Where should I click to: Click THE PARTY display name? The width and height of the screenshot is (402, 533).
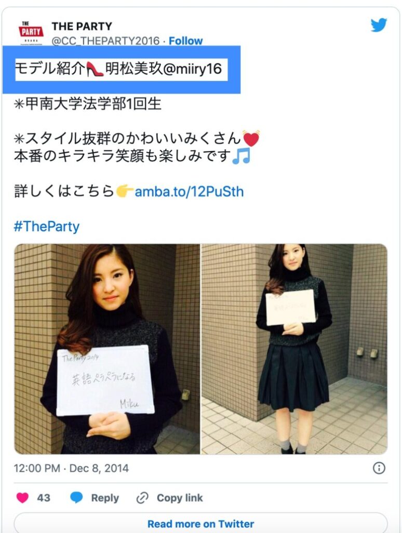[82, 26]
